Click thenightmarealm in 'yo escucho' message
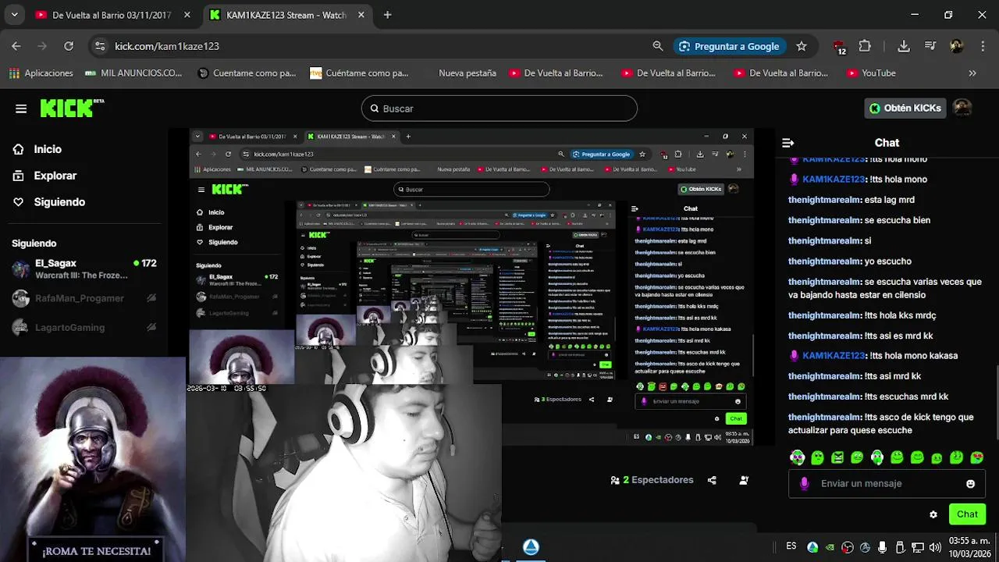This screenshot has height=562, width=999. 824,261
